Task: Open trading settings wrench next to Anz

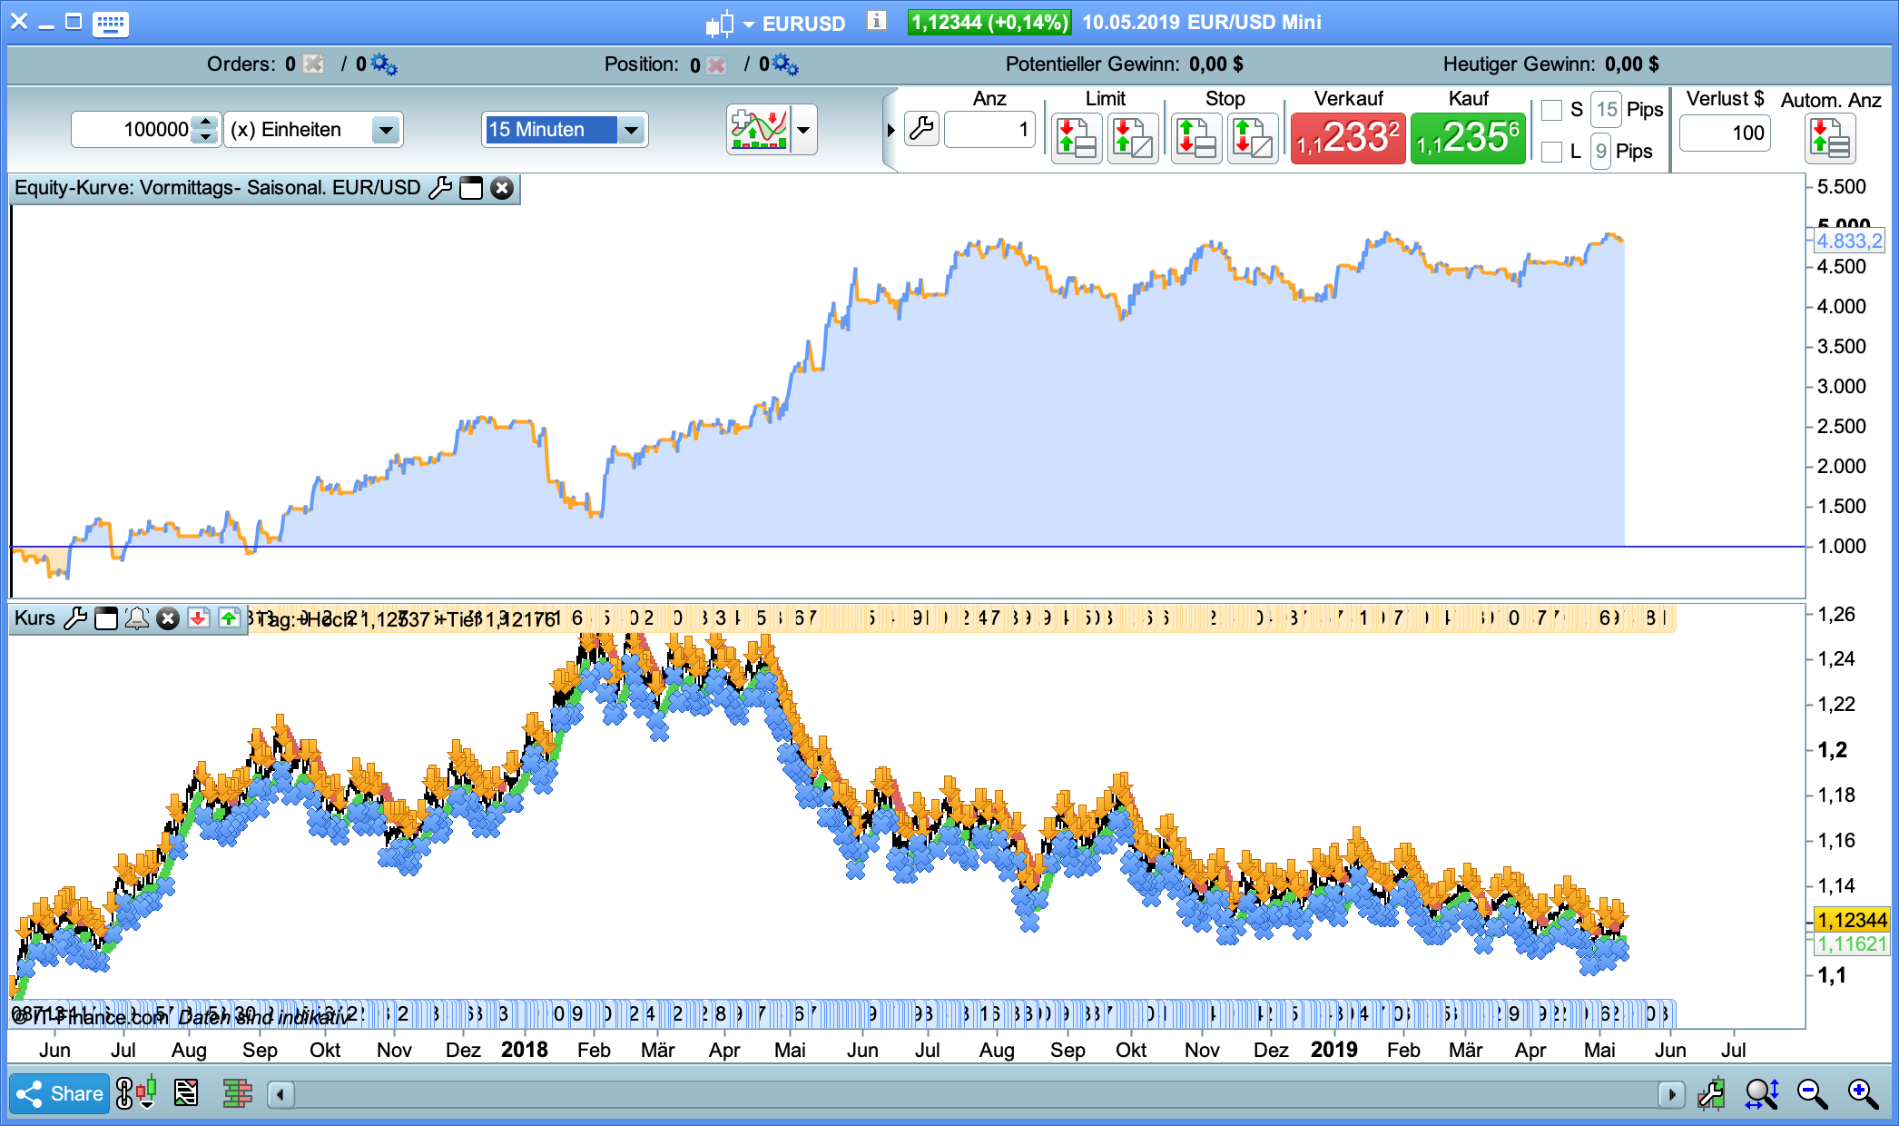Action: (x=921, y=129)
